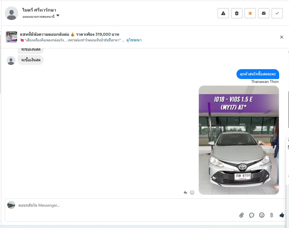Click the contact name ไมตรี ศรีหารักษา

click(39, 10)
